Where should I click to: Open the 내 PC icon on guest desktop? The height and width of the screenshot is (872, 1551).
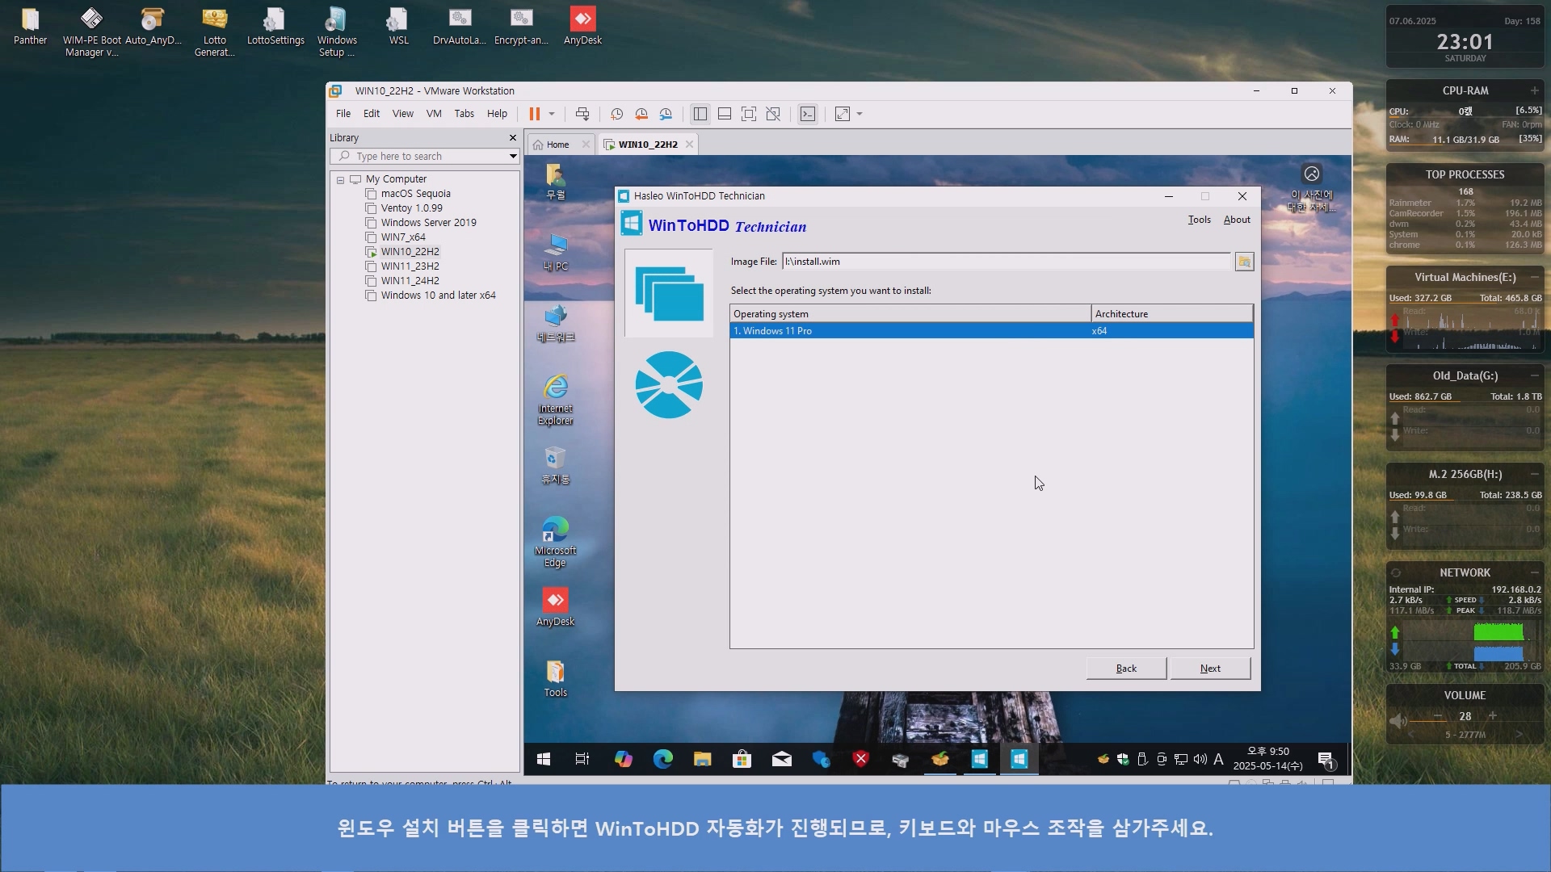point(556,252)
